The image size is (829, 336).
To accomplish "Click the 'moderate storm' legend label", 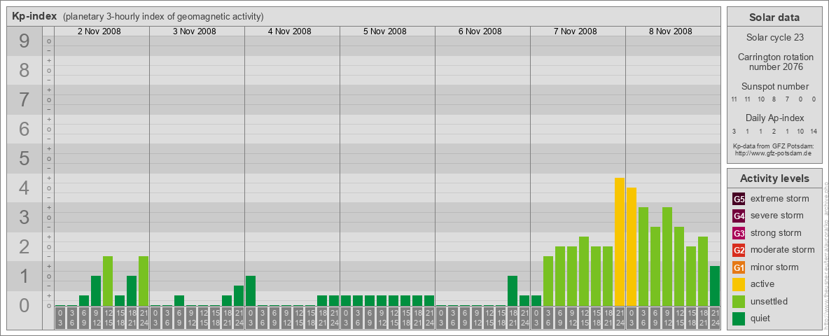I will click(x=783, y=250).
